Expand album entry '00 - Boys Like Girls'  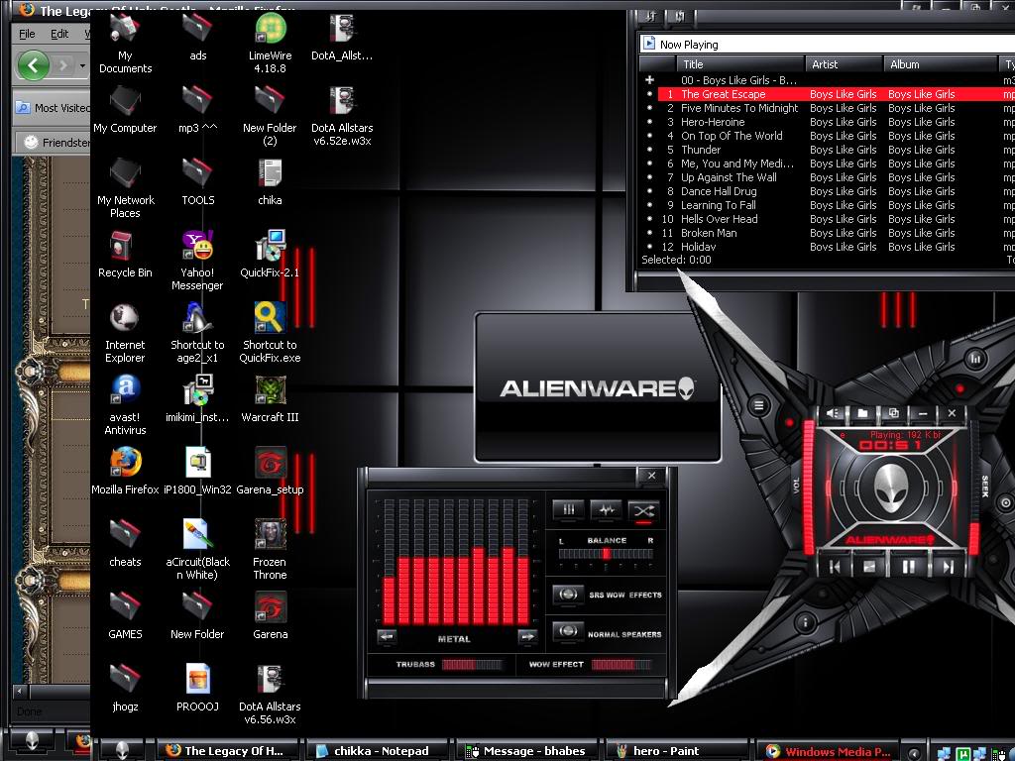pyautogui.click(x=649, y=80)
